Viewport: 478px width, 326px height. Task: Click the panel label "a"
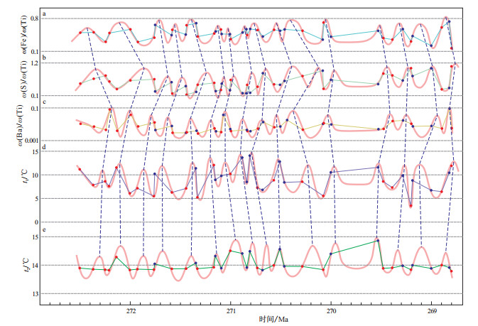pyautogui.click(x=44, y=13)
